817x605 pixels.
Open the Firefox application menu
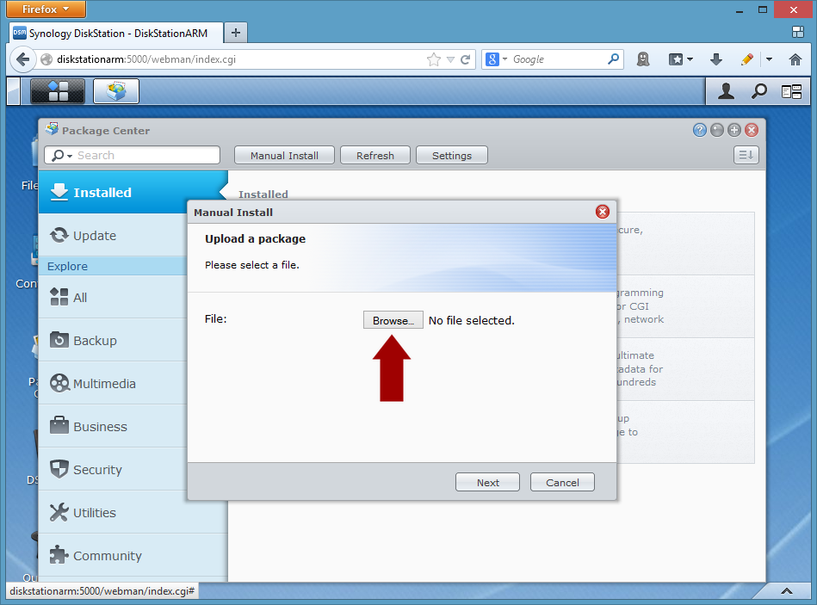click(46, 9)
